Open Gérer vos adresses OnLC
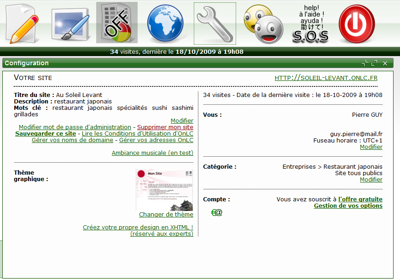 click(156, 140)
